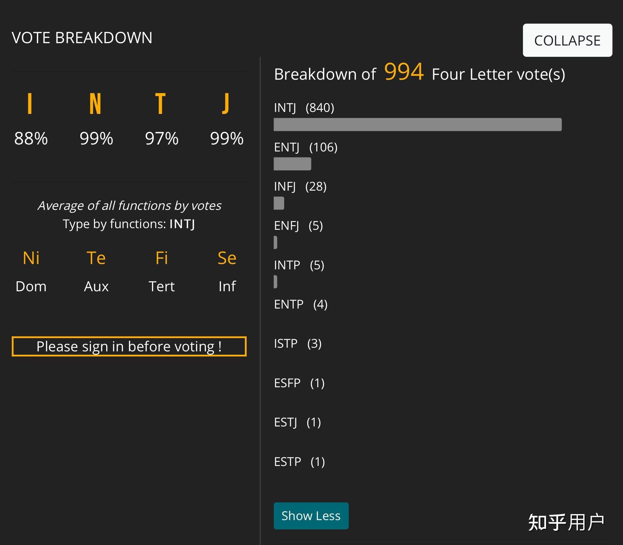The width and height of the screenshot is (623, 545).
Task: Select the ESTP (1) vote entry
Action: point(299,462)
